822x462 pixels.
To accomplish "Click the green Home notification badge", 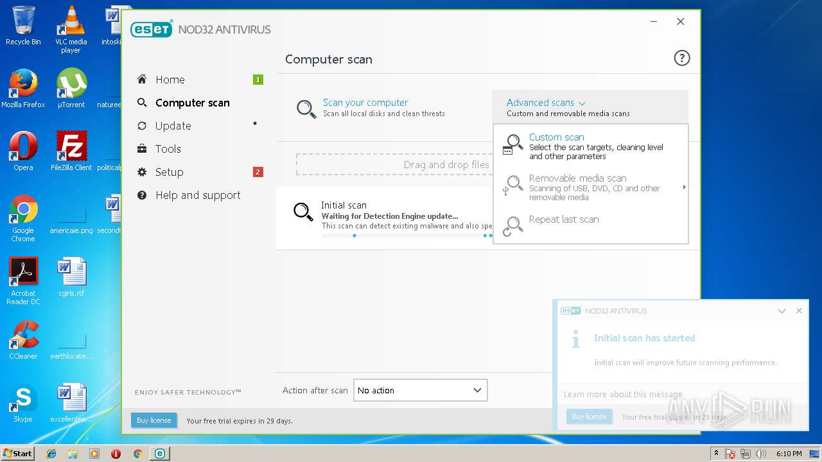I will (x=258, y=80).
